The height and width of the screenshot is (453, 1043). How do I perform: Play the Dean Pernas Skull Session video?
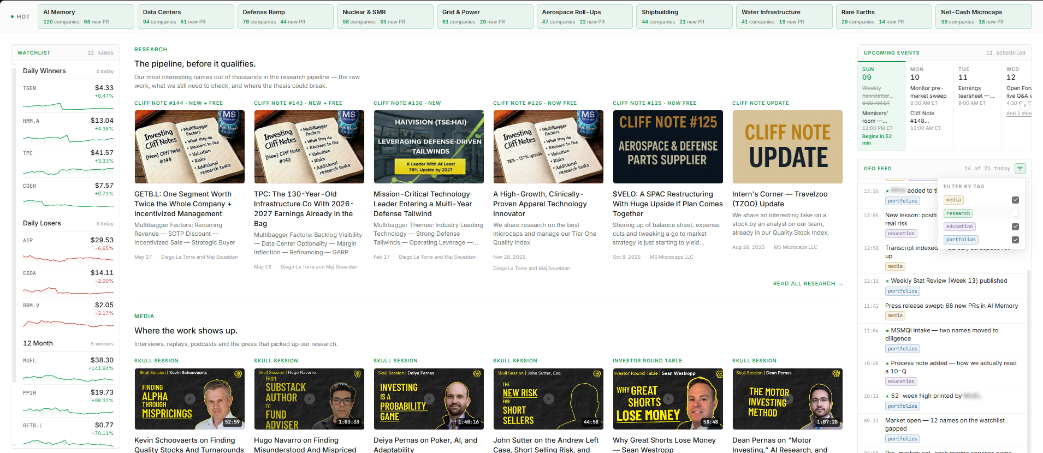(x=787, y=399)
